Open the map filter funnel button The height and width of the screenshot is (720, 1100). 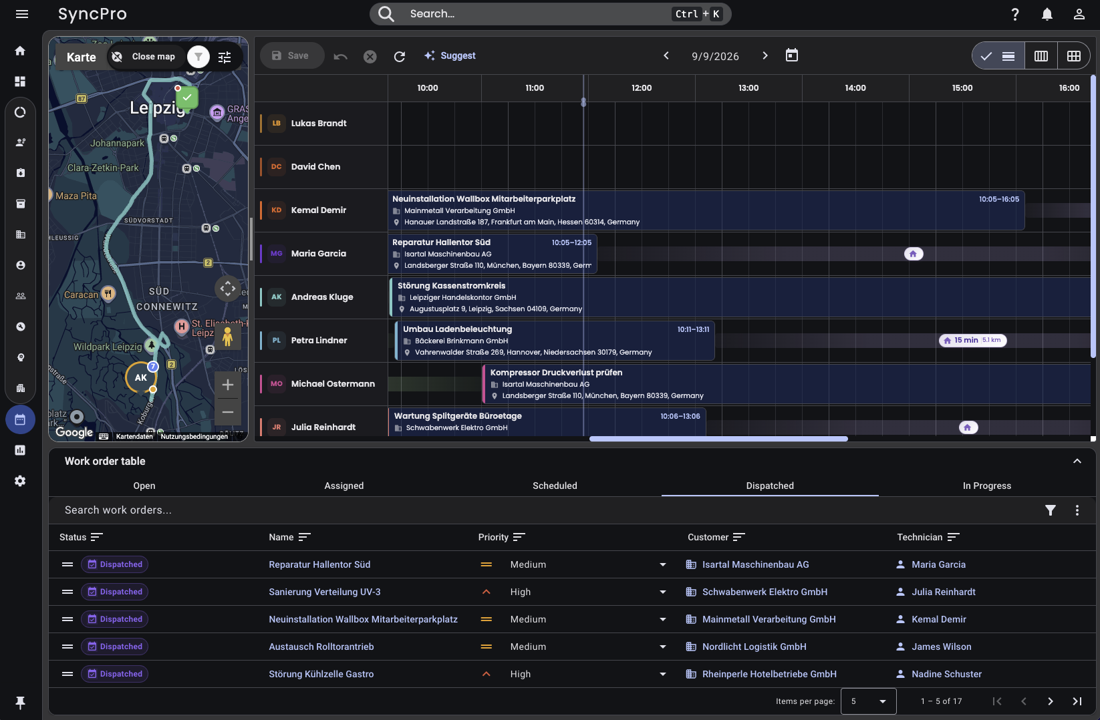coord(198,57)
